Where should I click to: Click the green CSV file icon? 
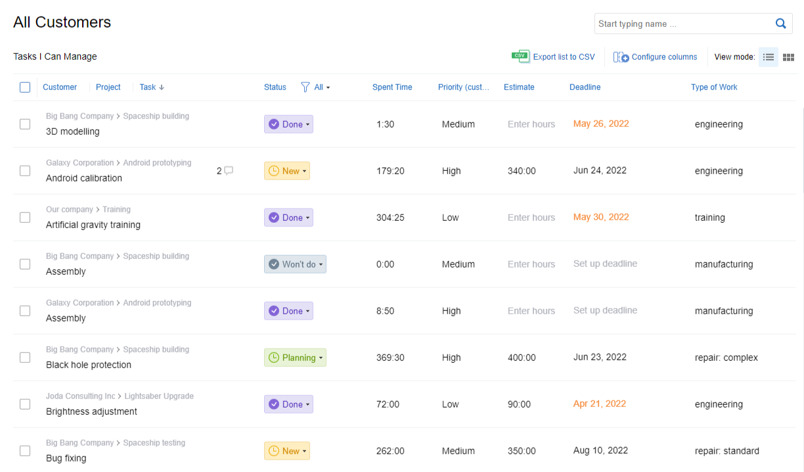520,57
